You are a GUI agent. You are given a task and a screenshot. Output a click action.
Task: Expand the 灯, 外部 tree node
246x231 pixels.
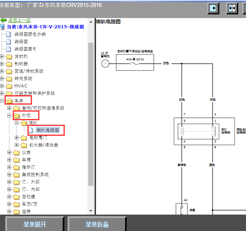point(9,182)
